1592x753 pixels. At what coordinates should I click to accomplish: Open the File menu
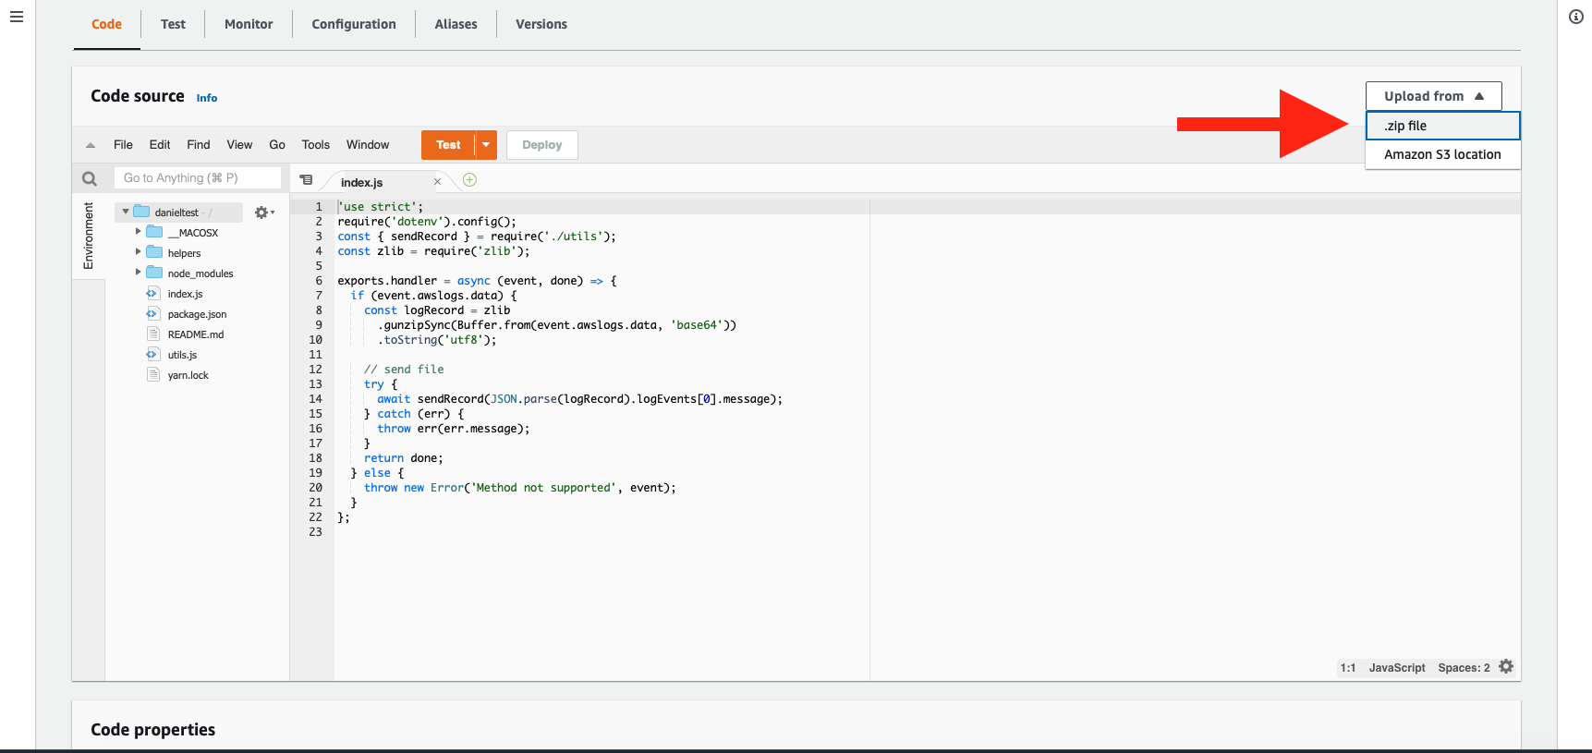tap(123, 145)
